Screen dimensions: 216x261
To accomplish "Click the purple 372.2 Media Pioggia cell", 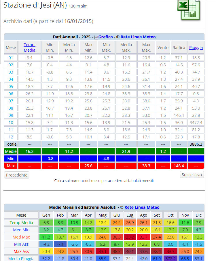I will [x=170, y=258].
